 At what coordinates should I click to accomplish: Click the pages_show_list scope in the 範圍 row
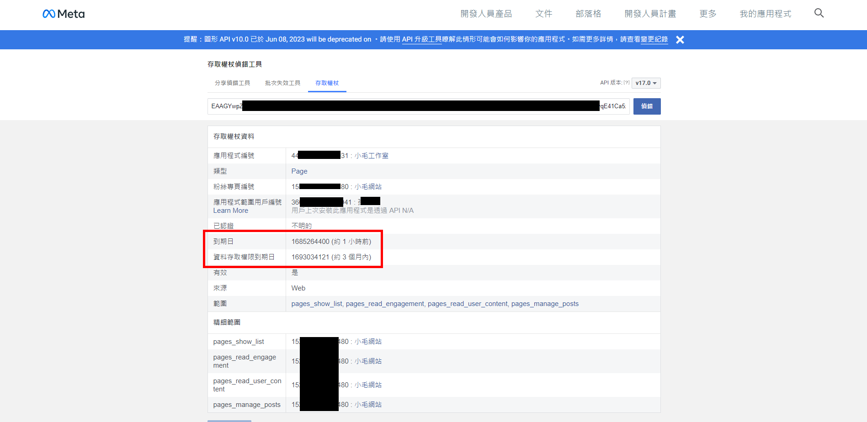[x=317, y=304]
